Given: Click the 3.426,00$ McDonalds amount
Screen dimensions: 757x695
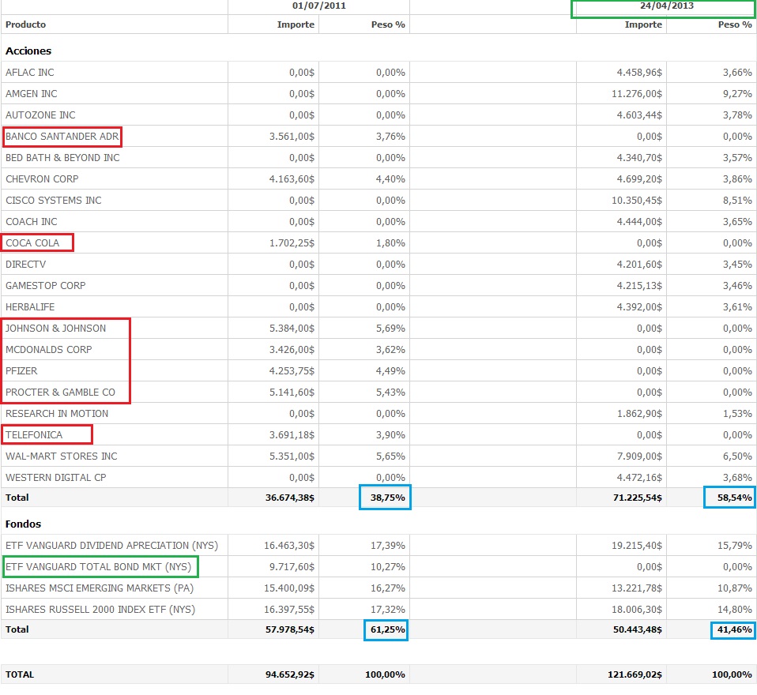Looking at the screenshot, I should tap(292, 349).
